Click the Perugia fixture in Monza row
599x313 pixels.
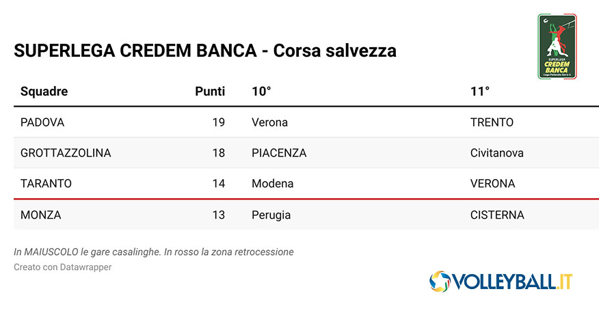[271, 215]
